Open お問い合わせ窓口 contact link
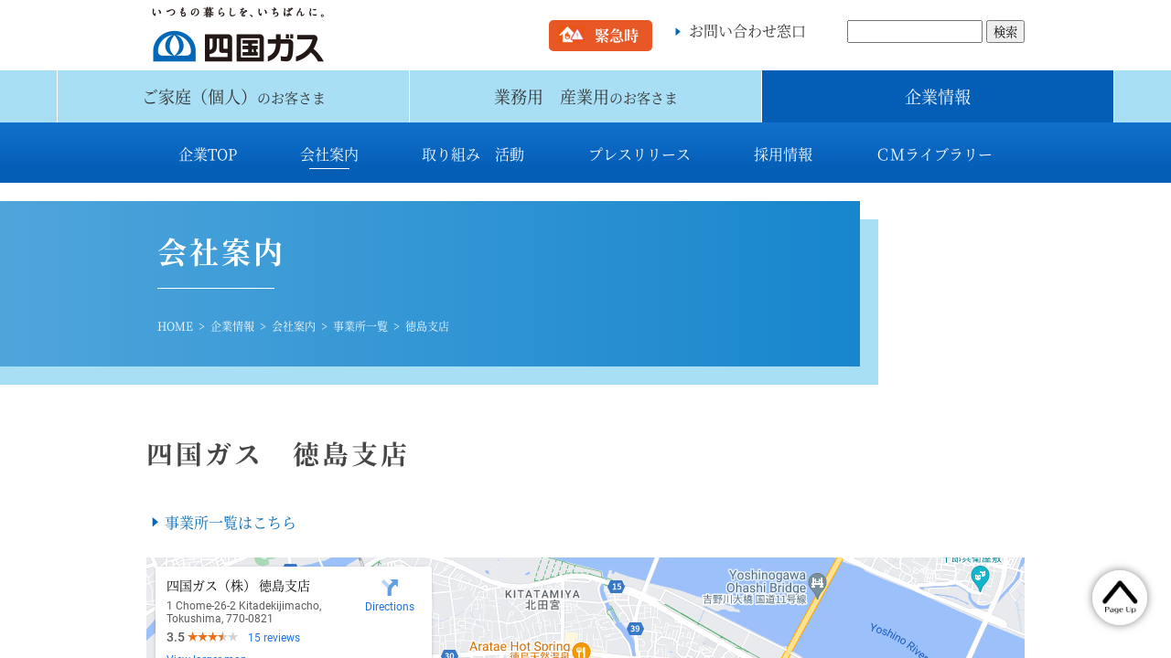This screenshot has width=1171, height=658. (x=747, y=31)
